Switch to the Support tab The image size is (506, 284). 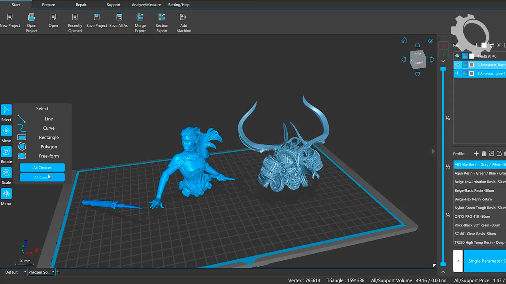(x=113, y=5)
